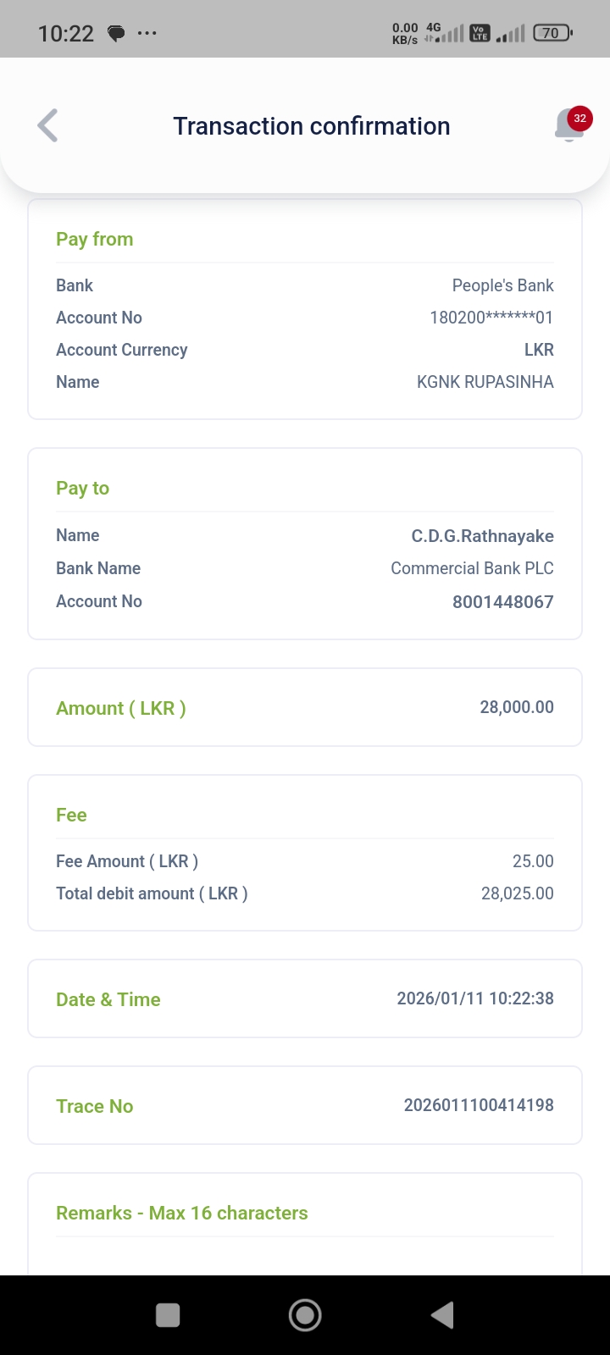Image resolution: width=610 pixels, height=1355 pixels.
Task: Tap the Date & Time value
Action: click(x=475, y=998)
